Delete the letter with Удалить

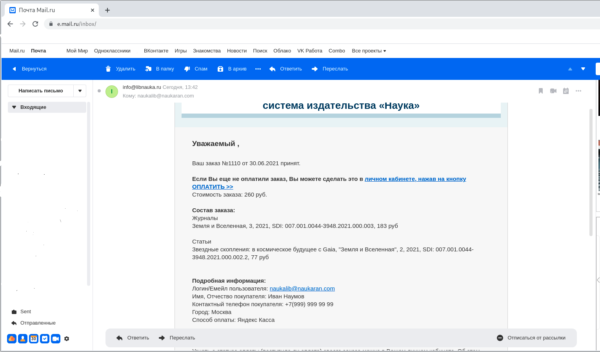(x=120, y=69)
